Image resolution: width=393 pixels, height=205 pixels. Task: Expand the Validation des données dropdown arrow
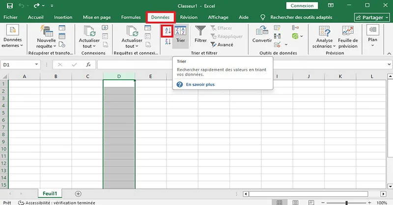point(286,45)
